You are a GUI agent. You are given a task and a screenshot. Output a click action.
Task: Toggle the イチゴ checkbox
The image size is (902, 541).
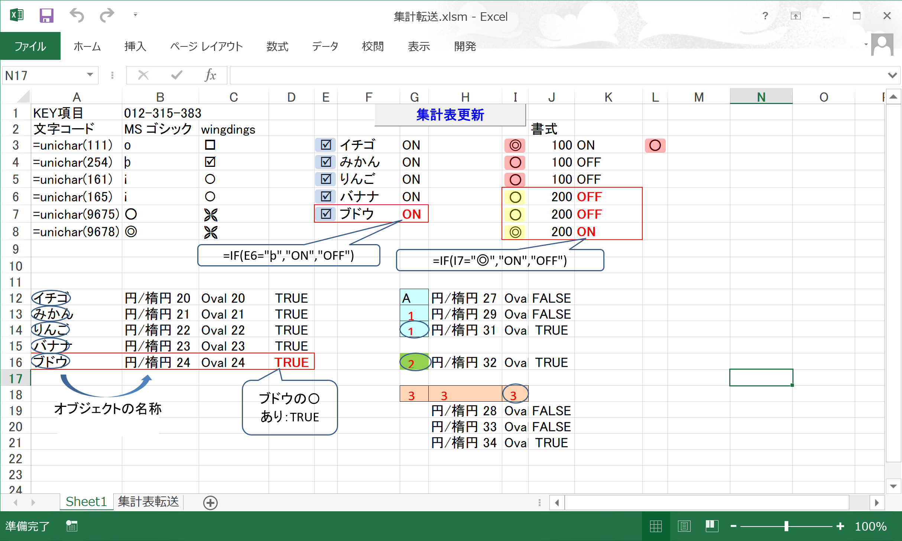[x=326, y=145]
